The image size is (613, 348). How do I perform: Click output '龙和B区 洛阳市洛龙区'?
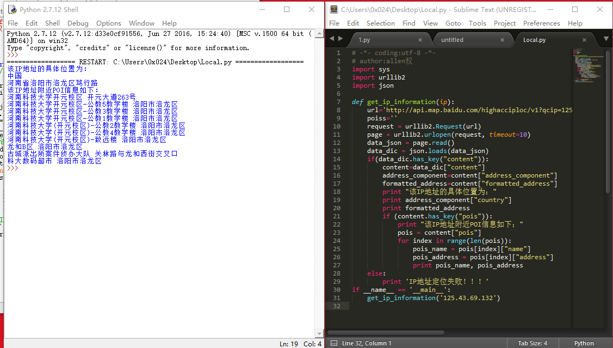(x=45, y=147)
